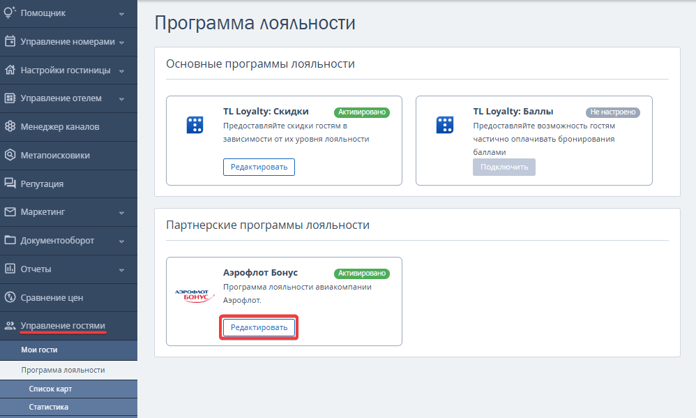
Task: Open Настройки гостиницы sidebar section
Action: click(x=68, y=70)
